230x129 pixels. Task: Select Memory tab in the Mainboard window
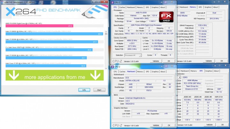coord(140,72)
